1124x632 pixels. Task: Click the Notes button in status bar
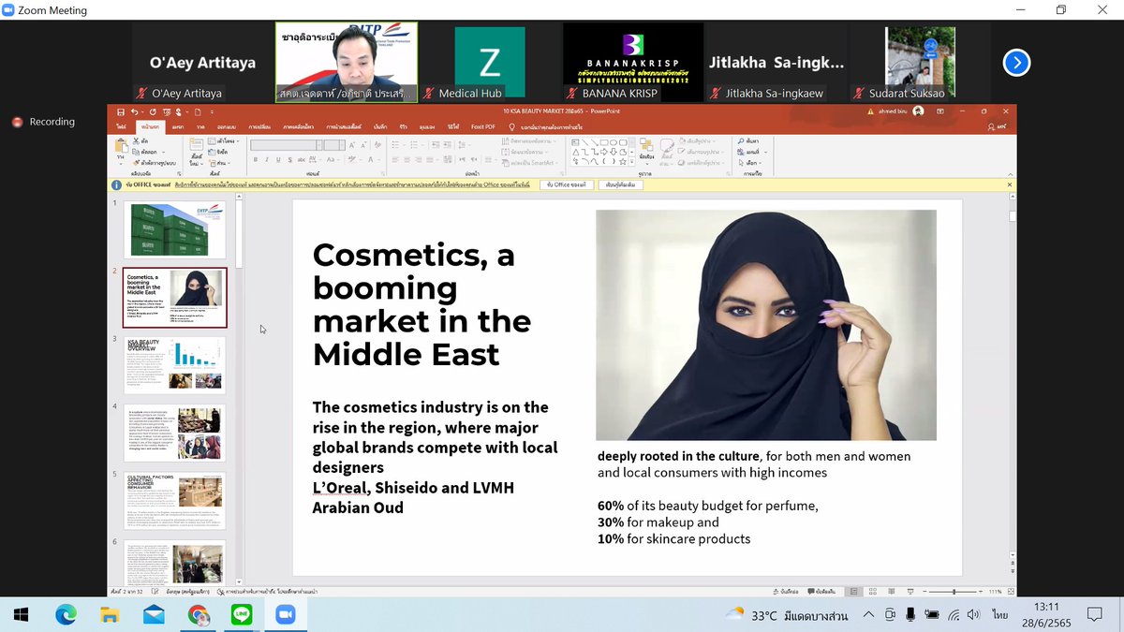[x=785, y=592]
